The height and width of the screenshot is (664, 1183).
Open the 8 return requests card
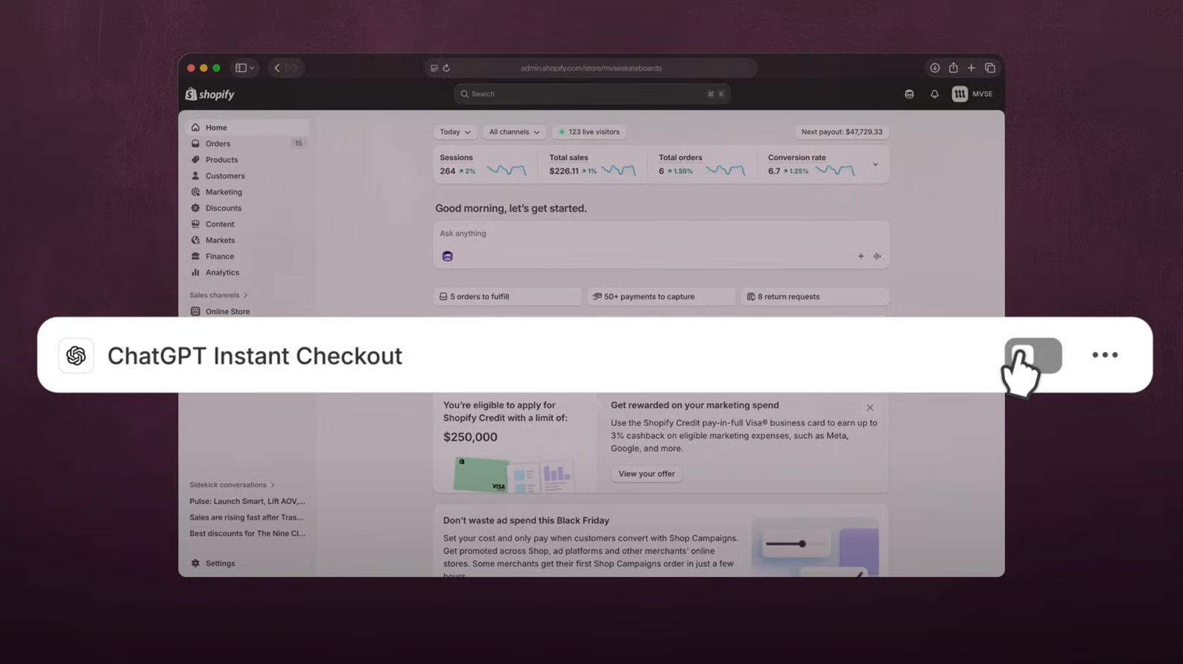pyautogui.click(x=815, y=296)
